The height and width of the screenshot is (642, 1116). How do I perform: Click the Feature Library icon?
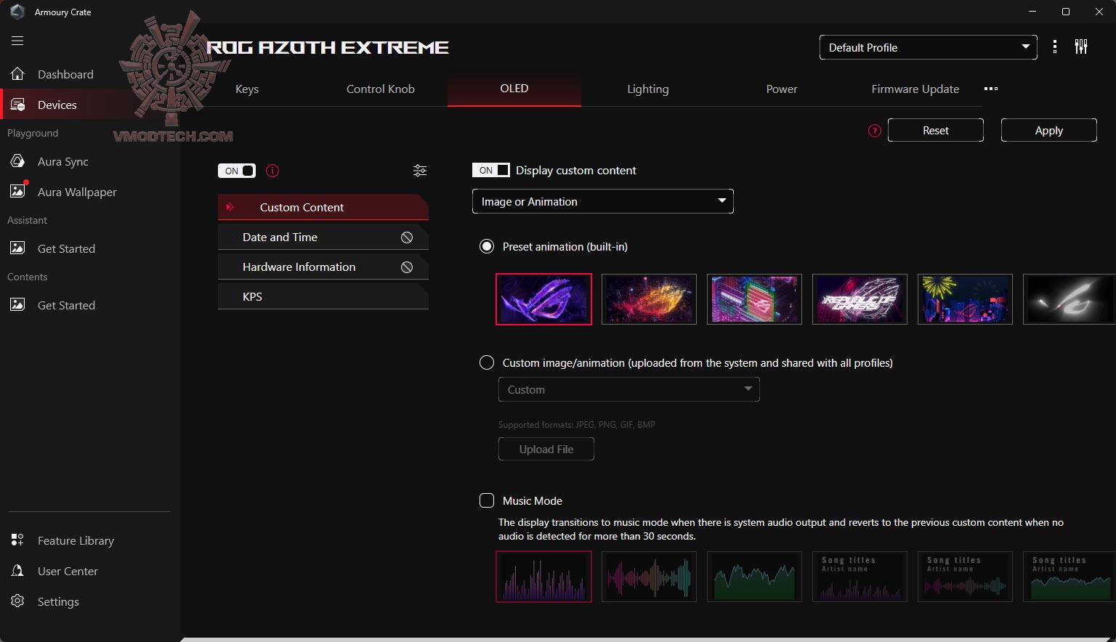pyautogui.click(x=17, y=540)
